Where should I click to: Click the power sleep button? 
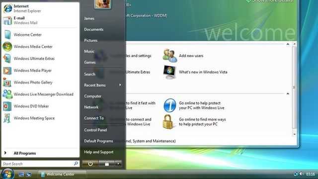point(90,164)
